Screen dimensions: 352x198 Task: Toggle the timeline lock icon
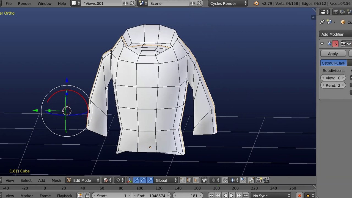pyautogui.click(x=87, y=196)
